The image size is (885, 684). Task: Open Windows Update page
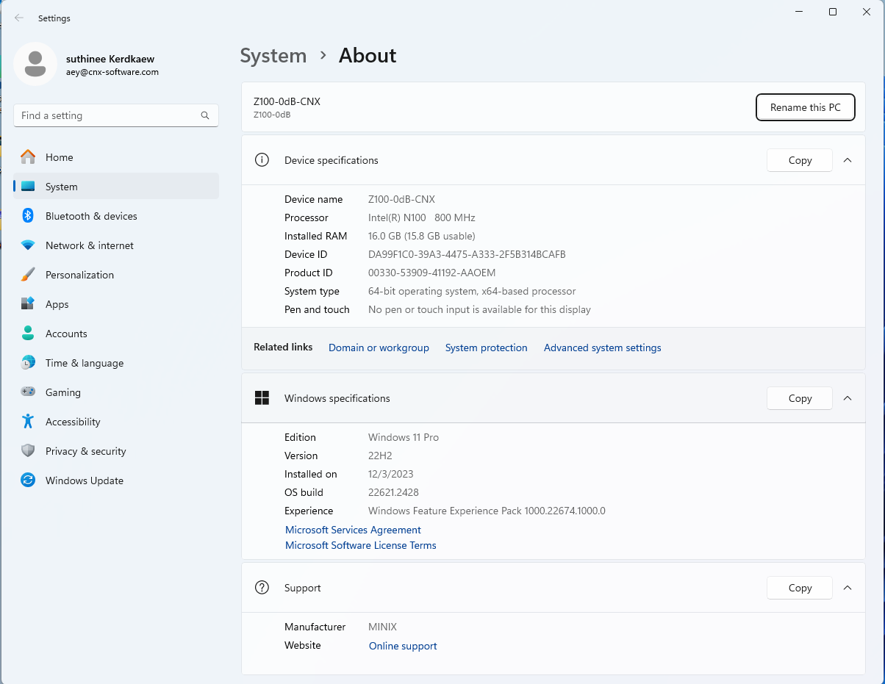(116, 480)
